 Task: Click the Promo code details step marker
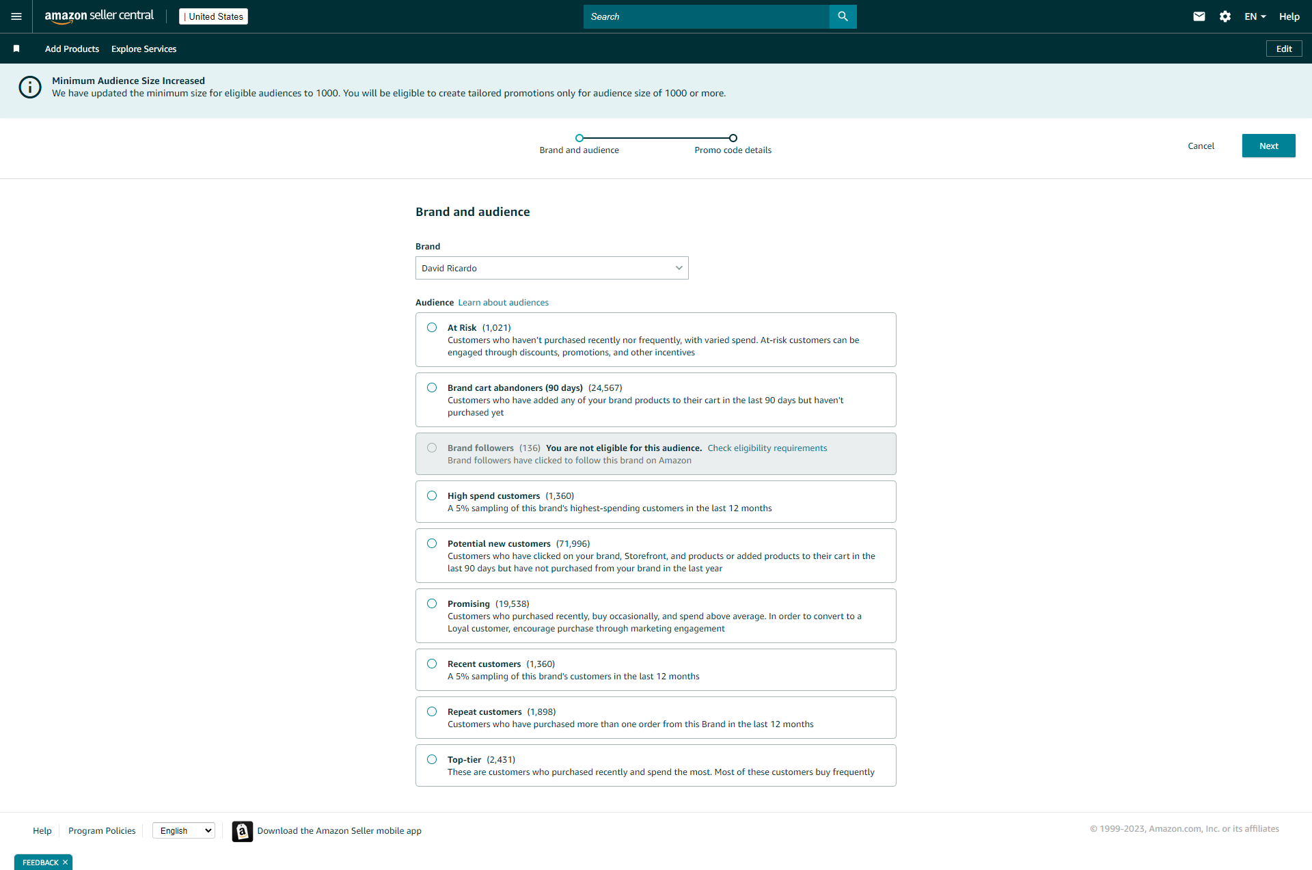[x=733, y=138]
